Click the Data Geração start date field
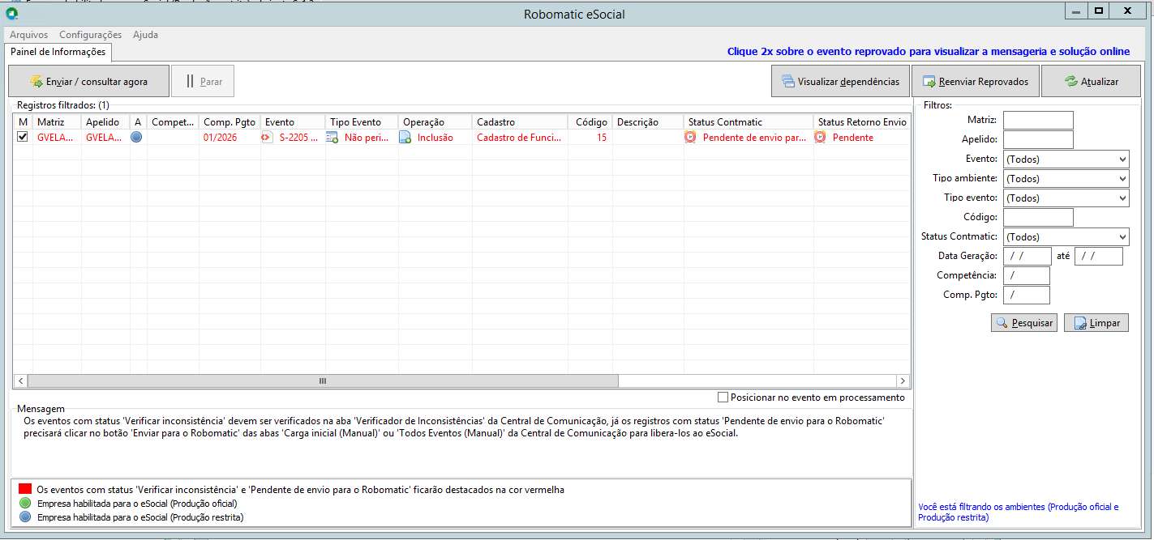This screenshot has width=1154, height=540. [x=1027, y=257]
